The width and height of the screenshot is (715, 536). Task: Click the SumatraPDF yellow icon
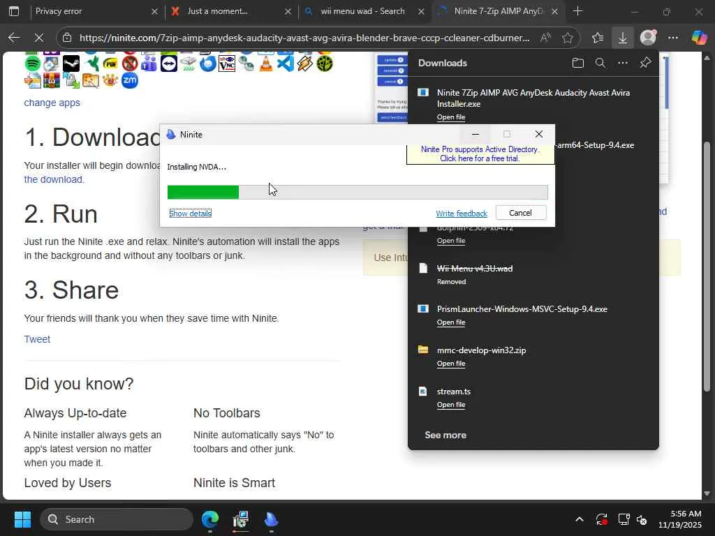pos(110,64)
